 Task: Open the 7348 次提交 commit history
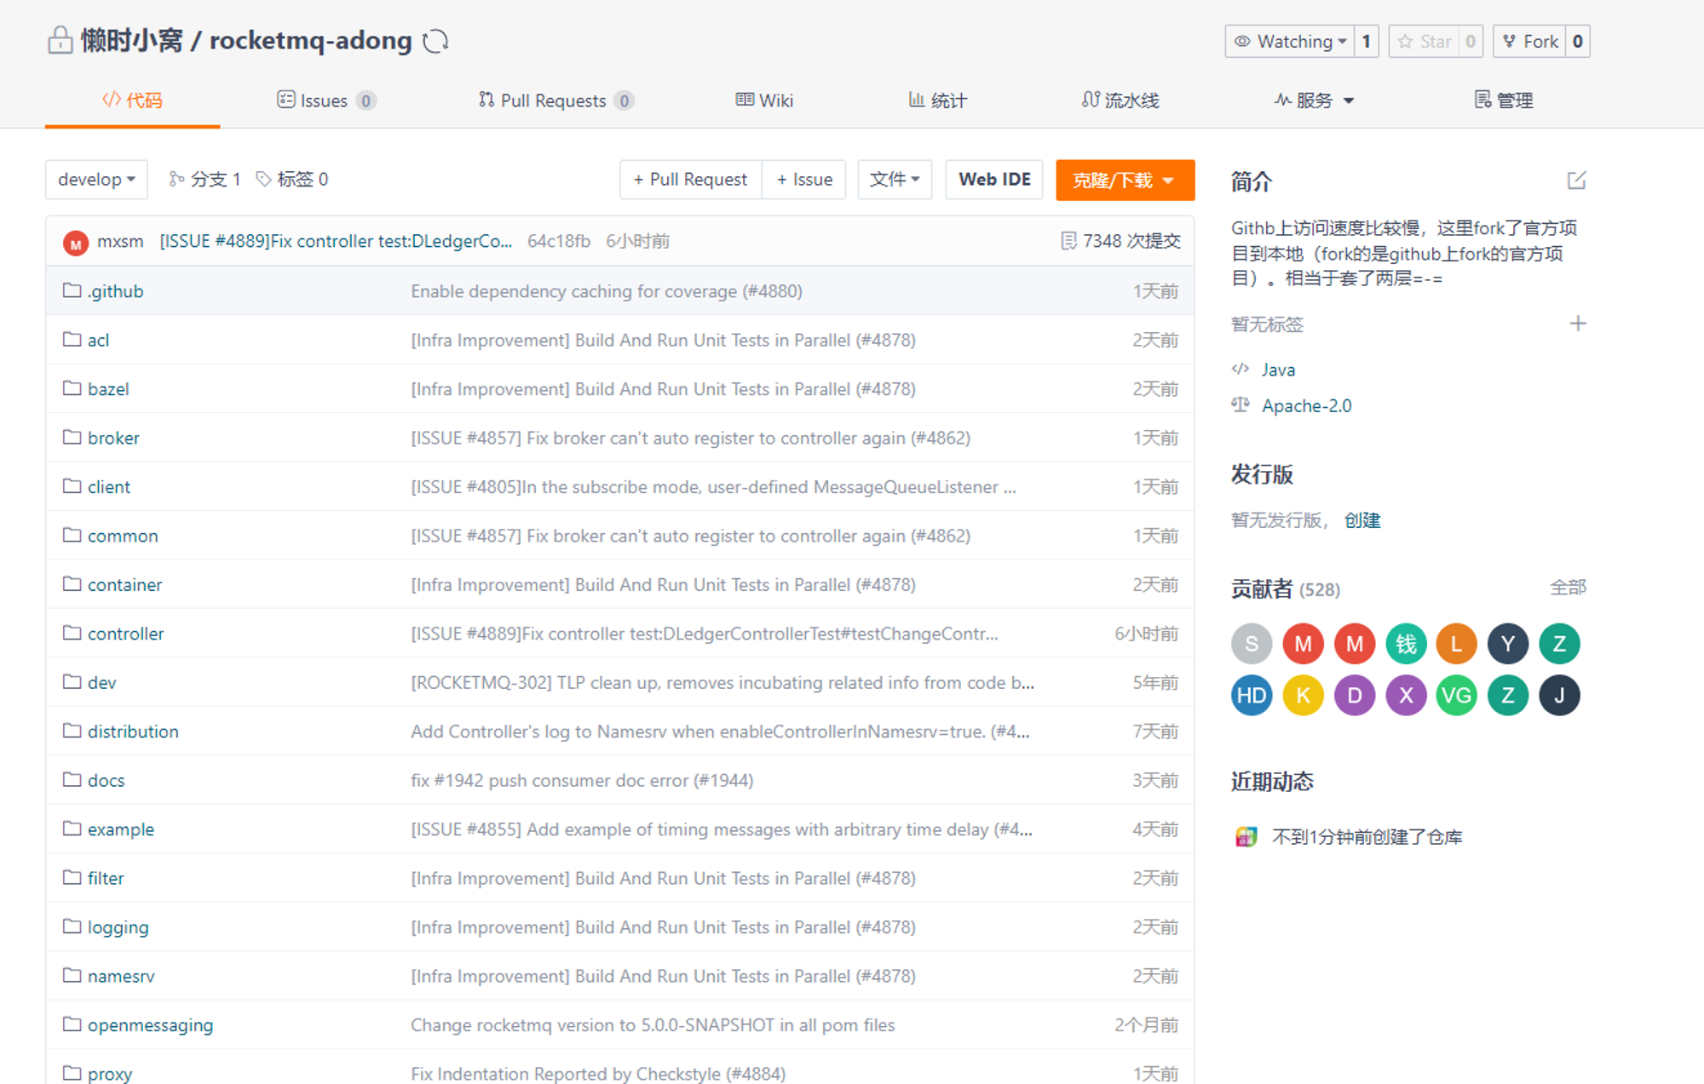click(1120, 241)
